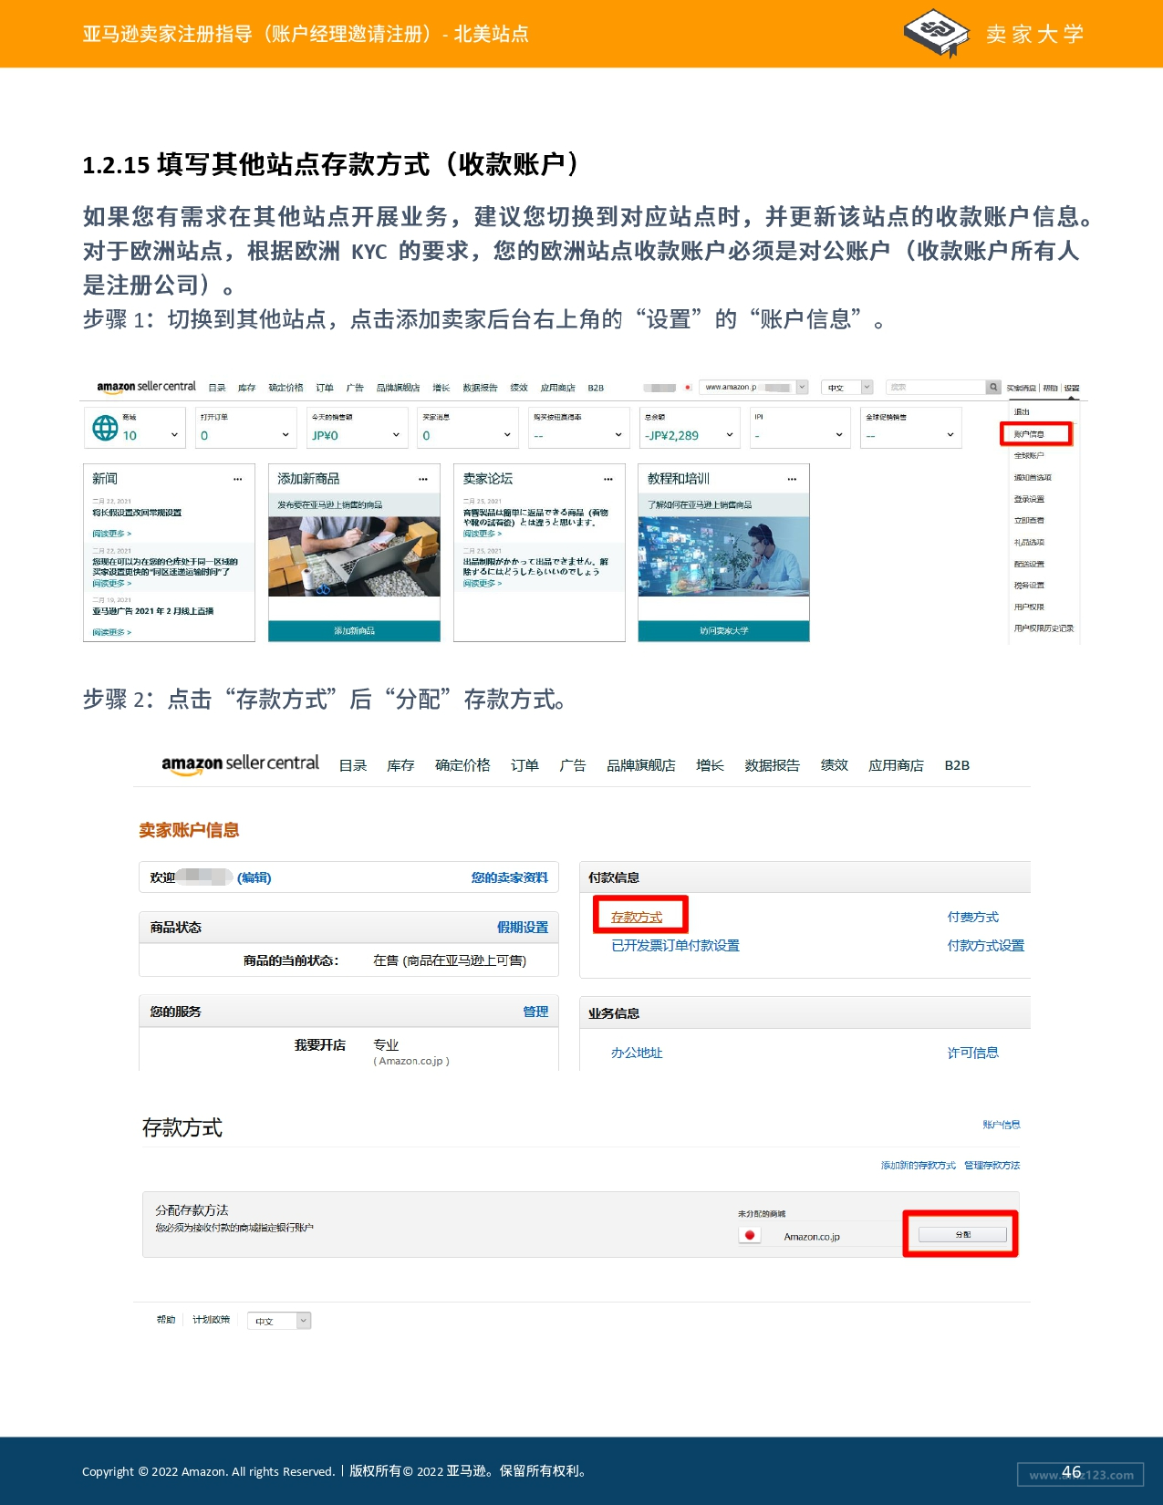Click the 假期设置 link
The image size is (1163, 1505).
coord(523,928)
